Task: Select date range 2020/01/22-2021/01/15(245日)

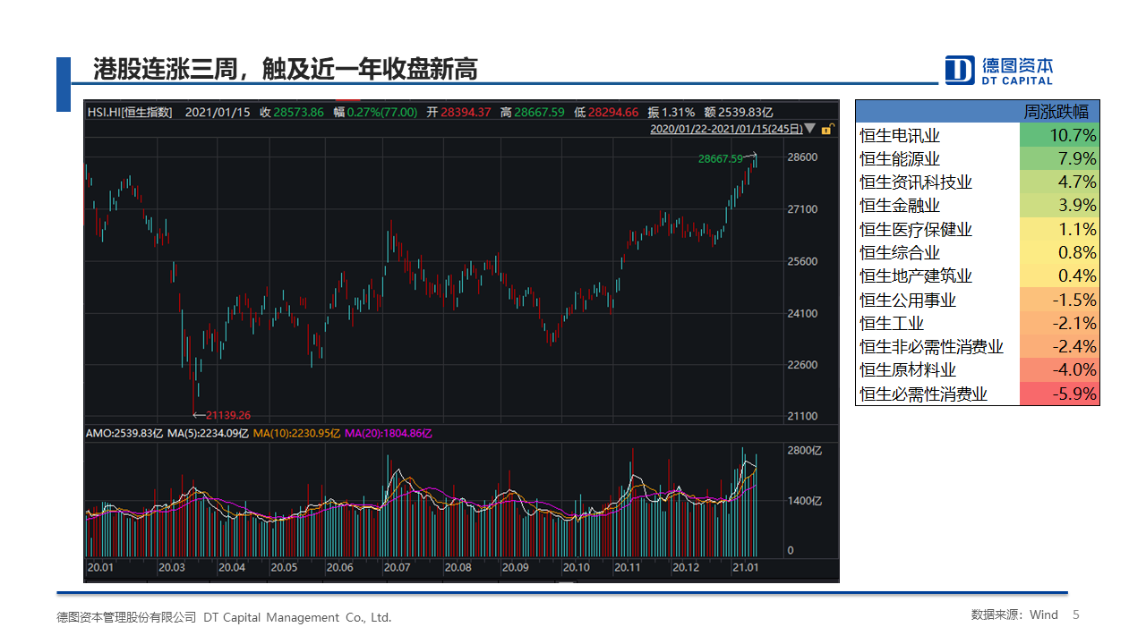Action: tap(726, 129)
